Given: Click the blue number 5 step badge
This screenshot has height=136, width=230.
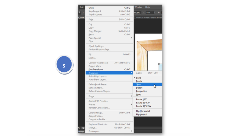Looking at the screenshot, I should pos(64,65).
